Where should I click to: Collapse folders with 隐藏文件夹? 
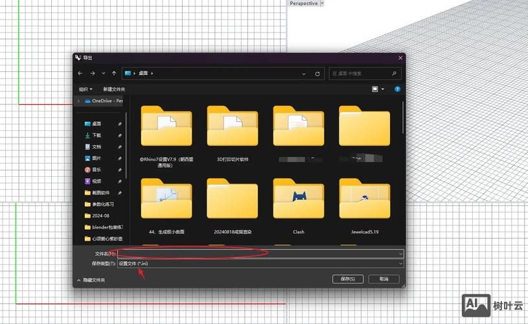(91, 280)
